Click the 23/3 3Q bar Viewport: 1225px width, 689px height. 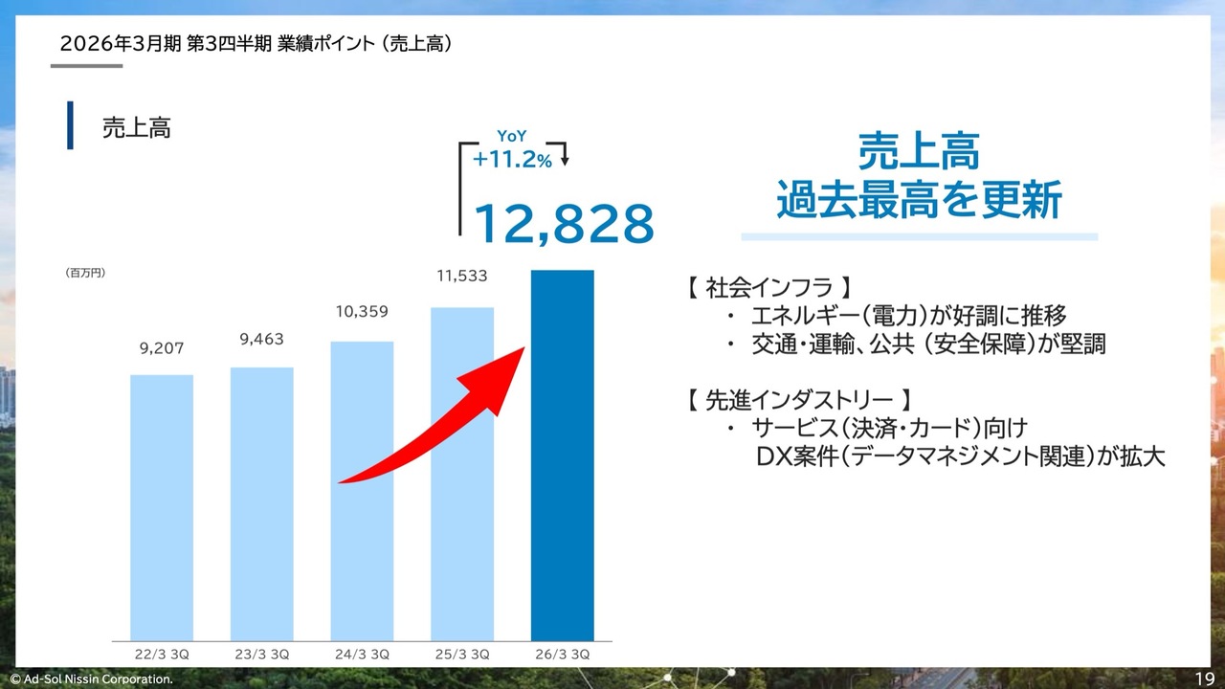261,503
